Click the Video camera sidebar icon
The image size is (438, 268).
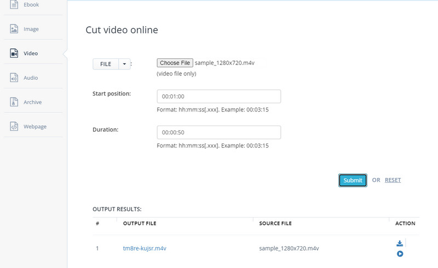(x=14, y=53)
